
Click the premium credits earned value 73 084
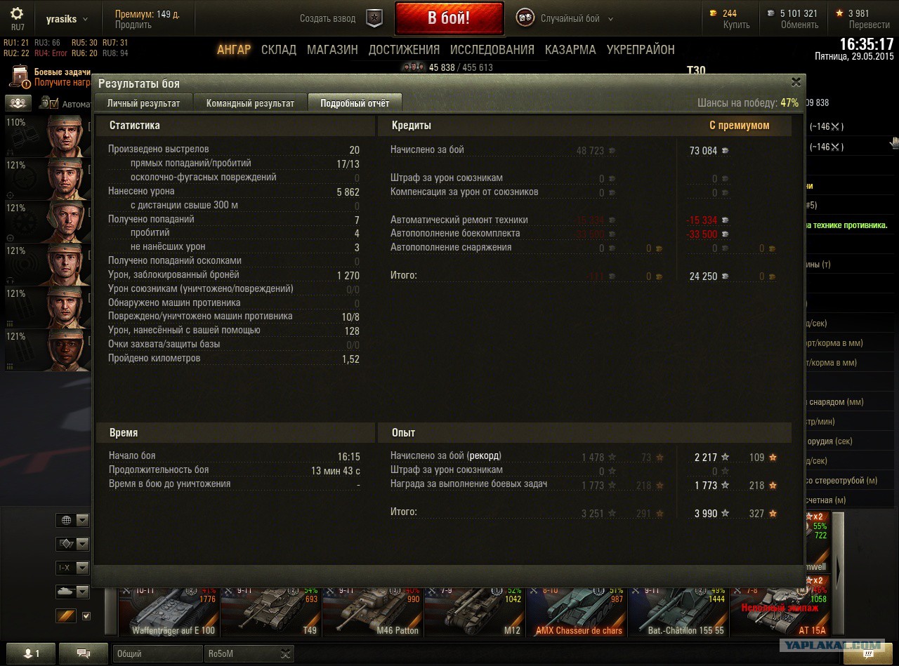[x=704, y=151]
